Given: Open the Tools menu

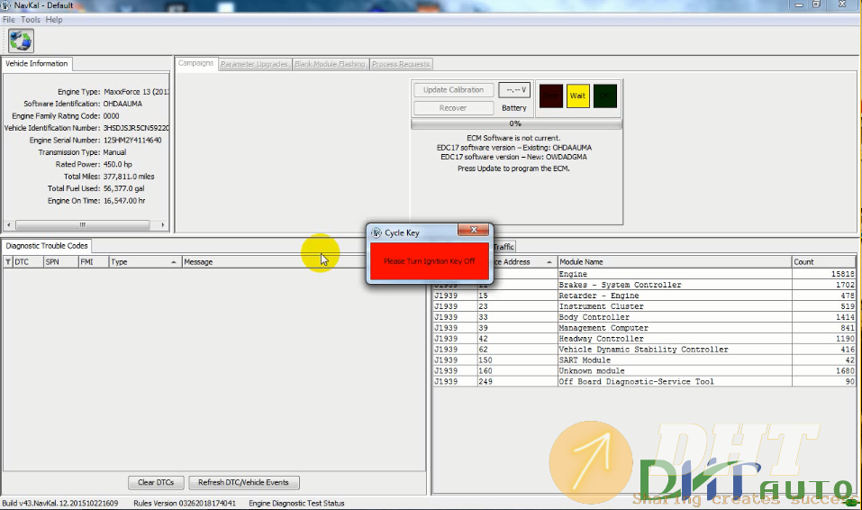Looking at the screenshot, I should (31, 20).
